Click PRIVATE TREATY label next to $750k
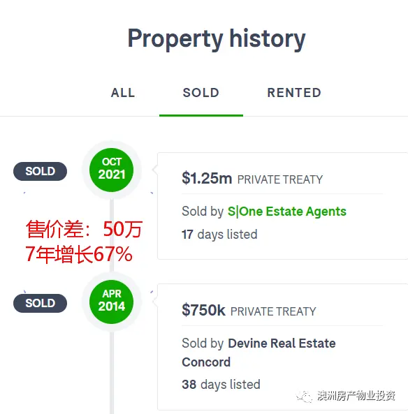The image size is (408, 414). tap(273, 311)
